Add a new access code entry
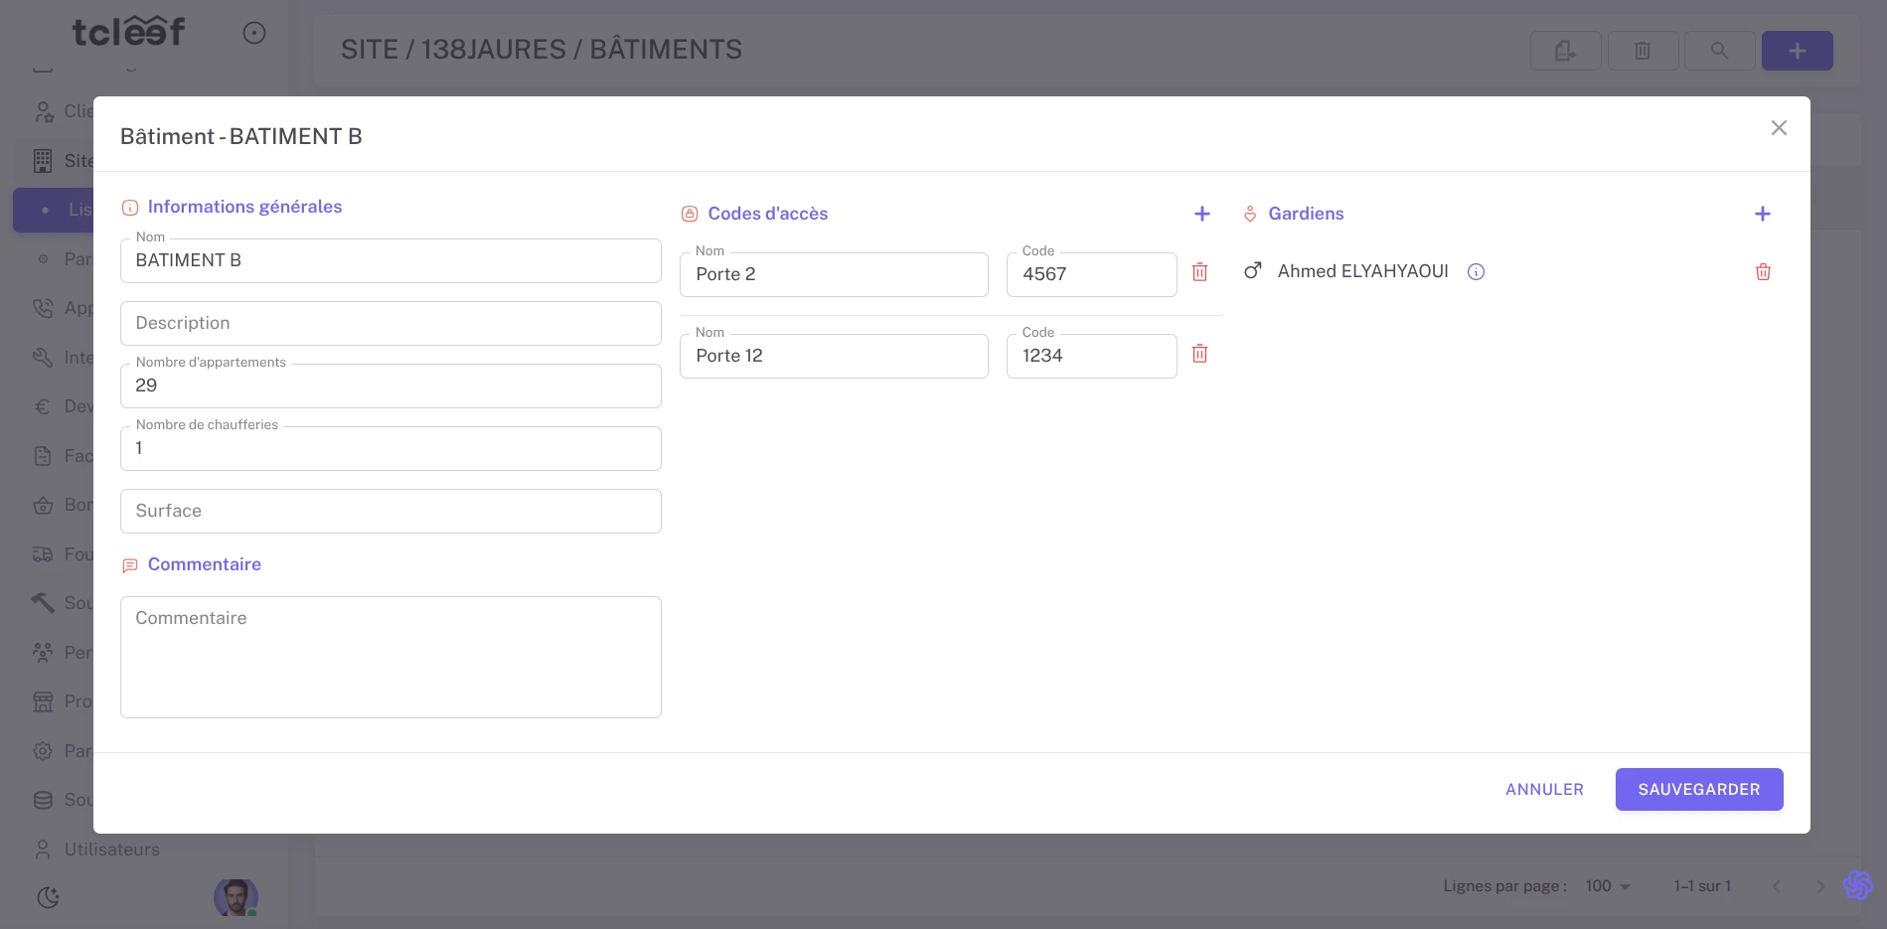1887x929 pixels. point(1201,214)
